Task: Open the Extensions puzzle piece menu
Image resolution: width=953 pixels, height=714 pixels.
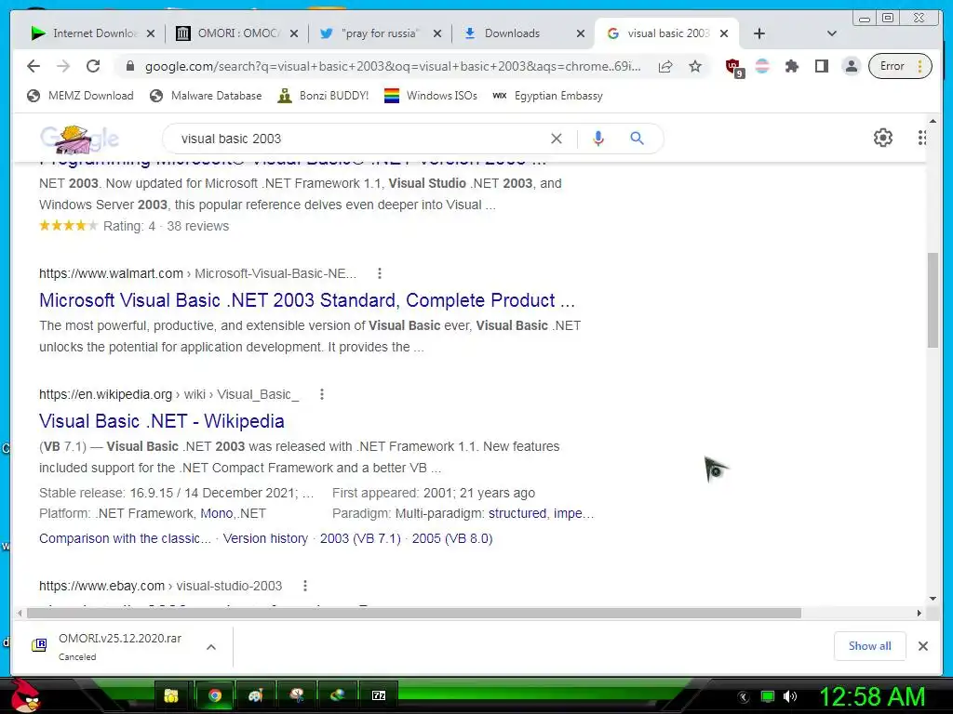Action: click(791, 66)
